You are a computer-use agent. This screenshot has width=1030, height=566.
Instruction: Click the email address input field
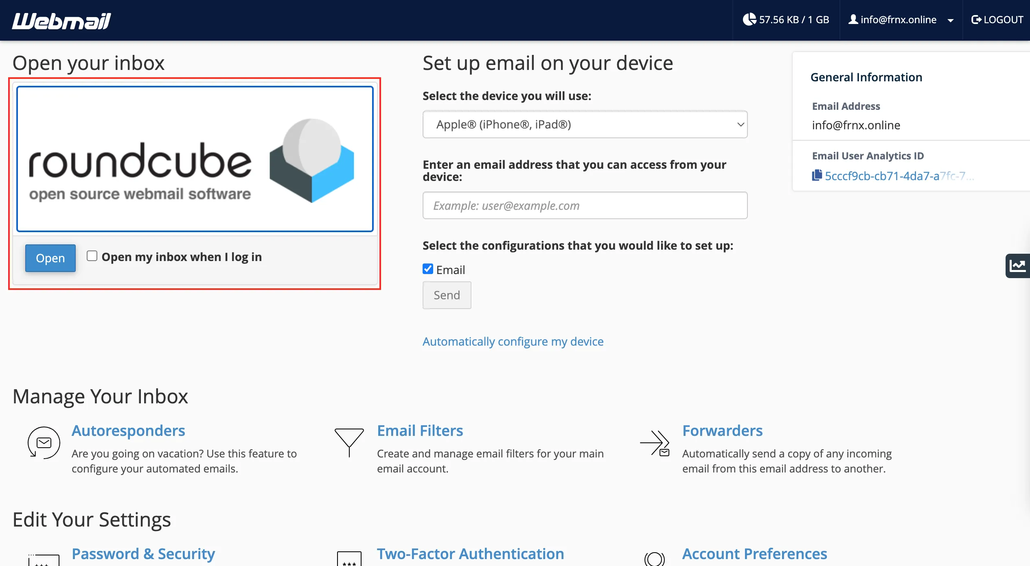point(585,205)
